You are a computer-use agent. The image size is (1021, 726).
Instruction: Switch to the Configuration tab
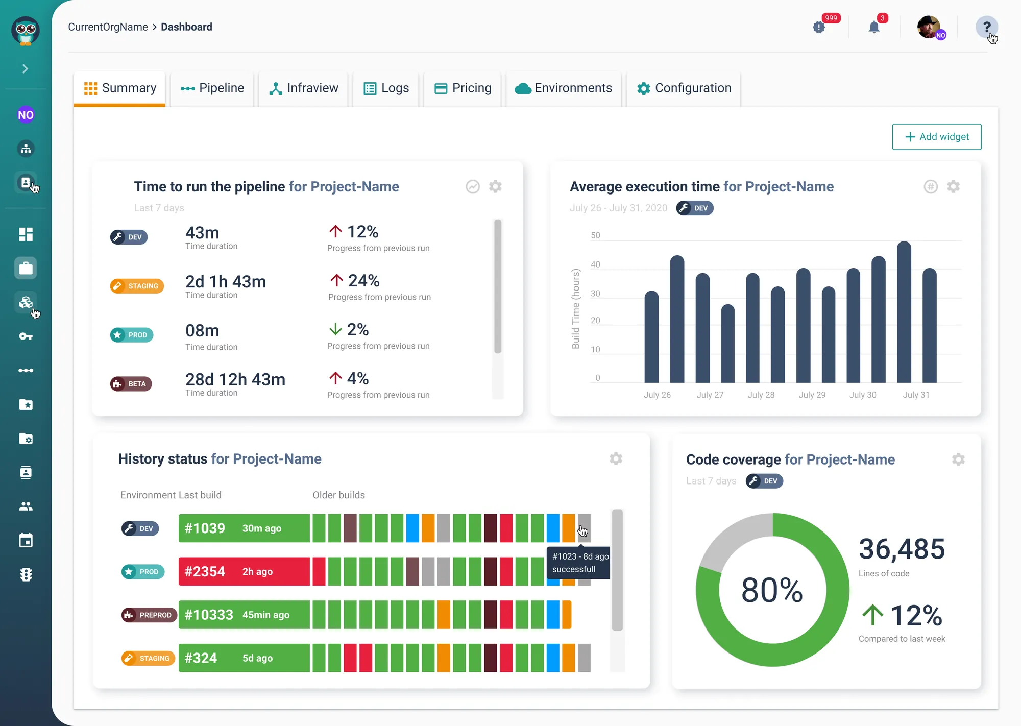[x=684, y=88]
